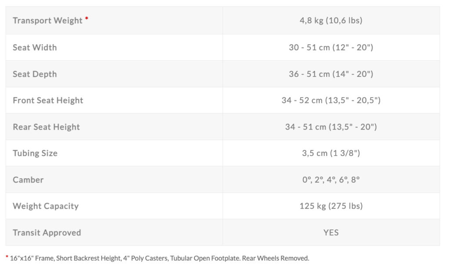
Task: Select the 34 - 52 cm front height value
Action: click(x=331, y=100)
